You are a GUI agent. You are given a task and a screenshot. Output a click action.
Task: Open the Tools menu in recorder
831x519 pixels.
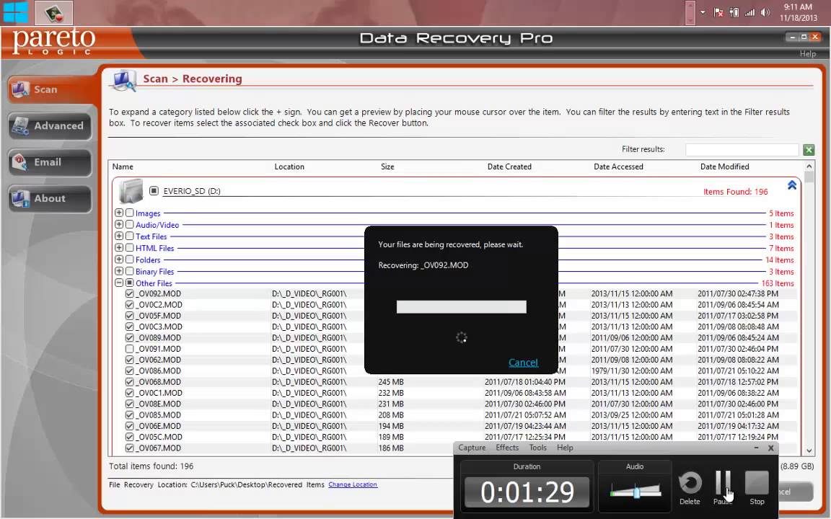tap(537, 448)
